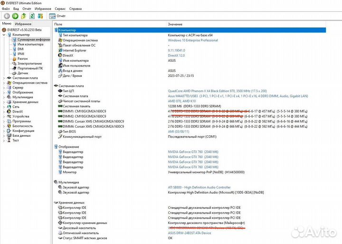Switch to the Избранное sidebar tab
The width and height of the screenshot is (342, 244).
23,24
